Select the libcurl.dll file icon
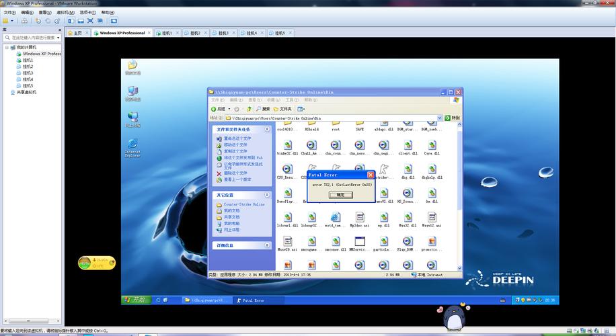 coord(288,217)
